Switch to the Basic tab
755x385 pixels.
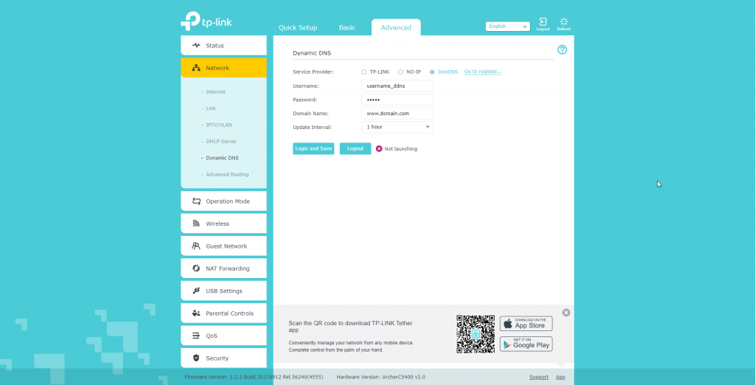[347, 28]
